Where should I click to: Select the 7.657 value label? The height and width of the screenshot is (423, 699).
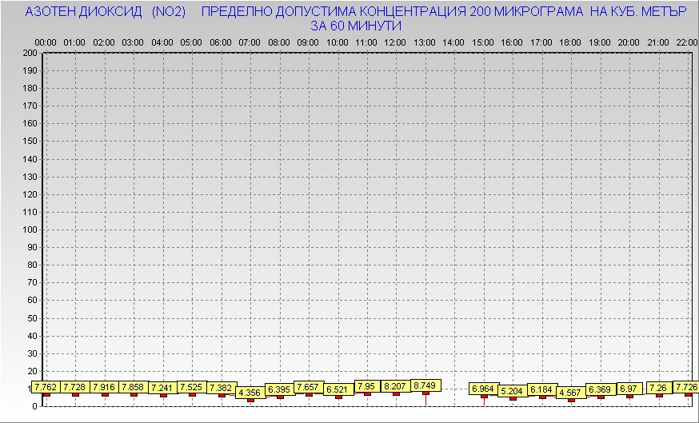point(308,387)
